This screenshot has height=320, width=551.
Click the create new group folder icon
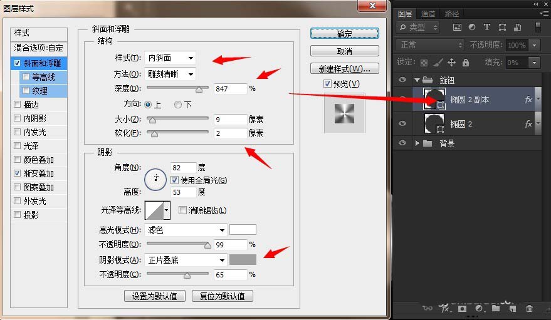(x=496, y=308)
